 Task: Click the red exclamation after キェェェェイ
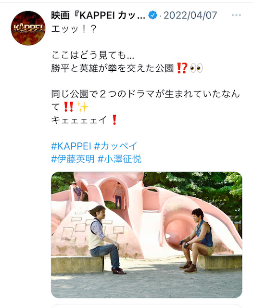click(x=114, y=120)
